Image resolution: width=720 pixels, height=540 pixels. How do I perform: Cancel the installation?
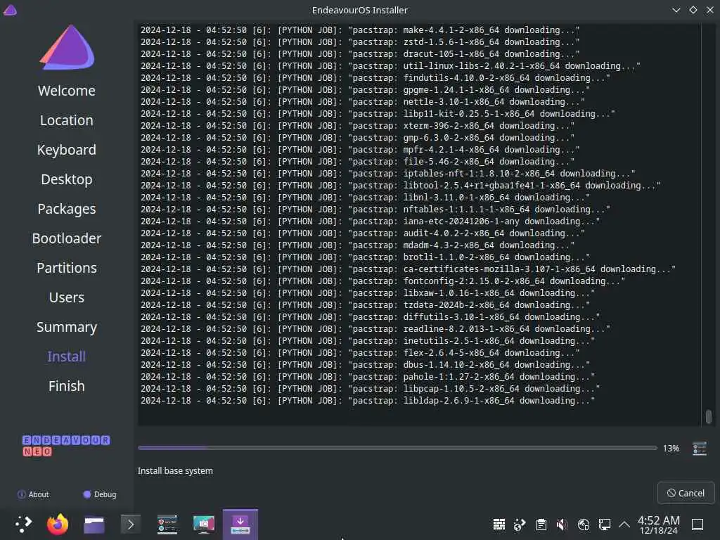pyautogui.click(x=686, y=493)
